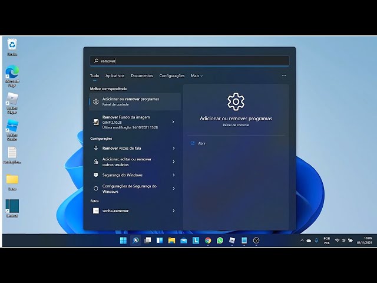Open the Shotcut desktop shortcut
Screen dimensions: 377x283
tap(12, 208)
